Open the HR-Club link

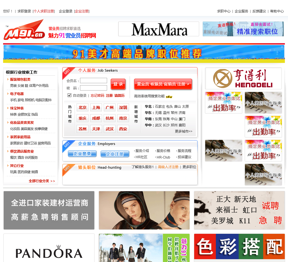163,157
